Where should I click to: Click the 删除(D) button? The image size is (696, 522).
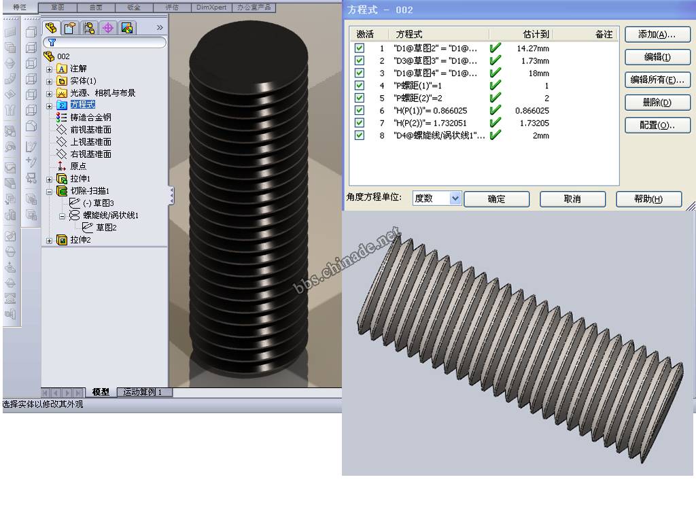tap(657, 103)
